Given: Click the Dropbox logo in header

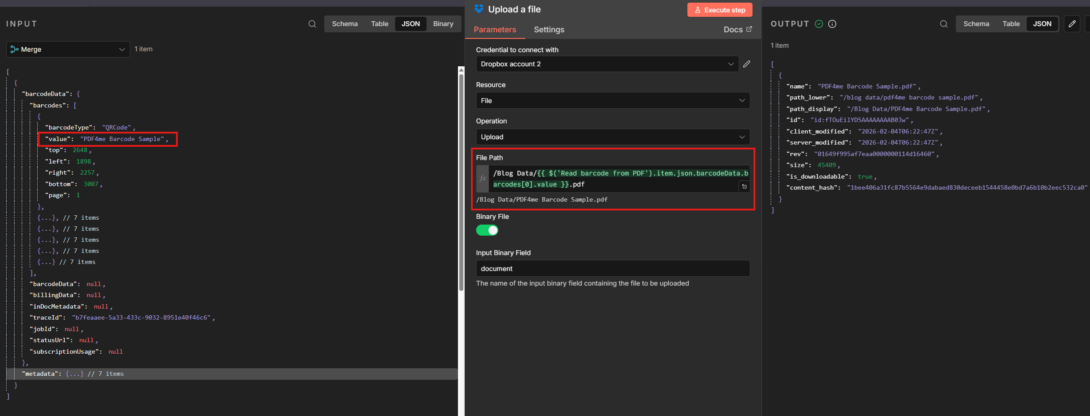Looking at the screenshot, I should click(x=479, y=9).
